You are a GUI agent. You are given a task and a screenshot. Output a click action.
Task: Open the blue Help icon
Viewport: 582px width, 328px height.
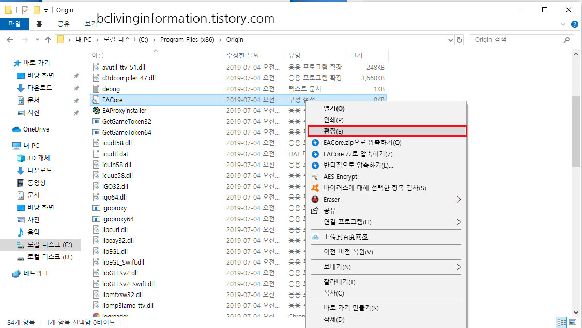pos(574,24)
